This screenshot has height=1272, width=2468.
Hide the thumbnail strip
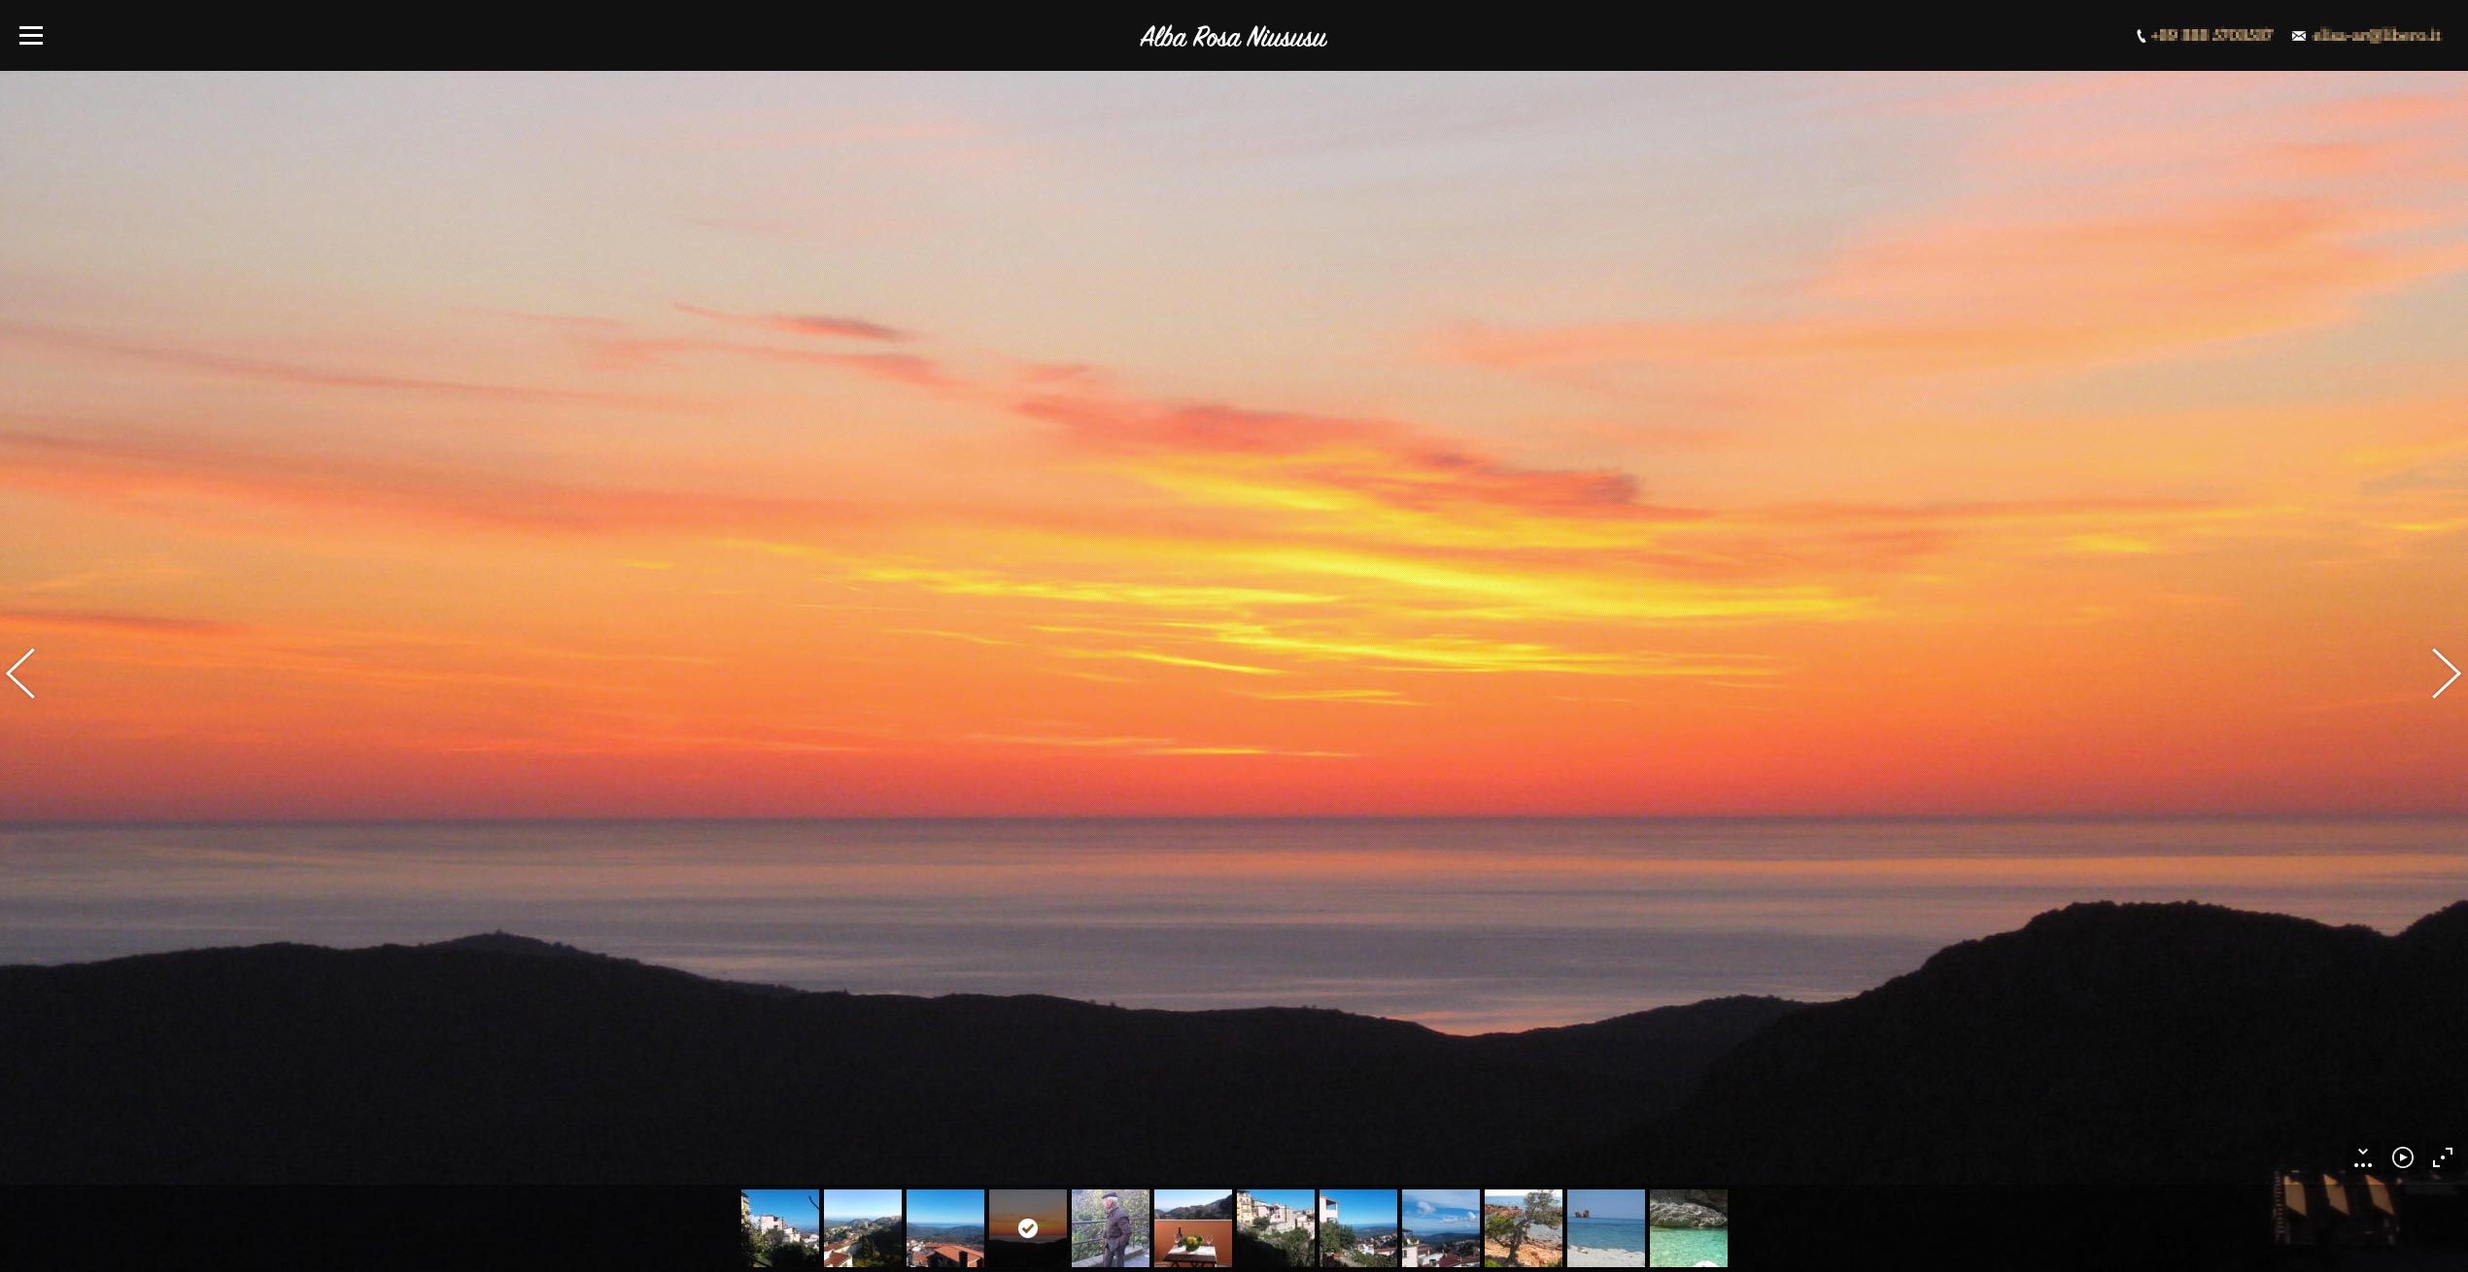pos(2362,1157)
